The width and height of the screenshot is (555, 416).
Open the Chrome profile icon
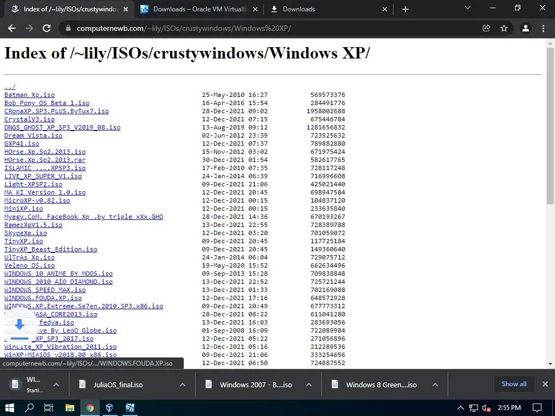(x=526, y=28)
